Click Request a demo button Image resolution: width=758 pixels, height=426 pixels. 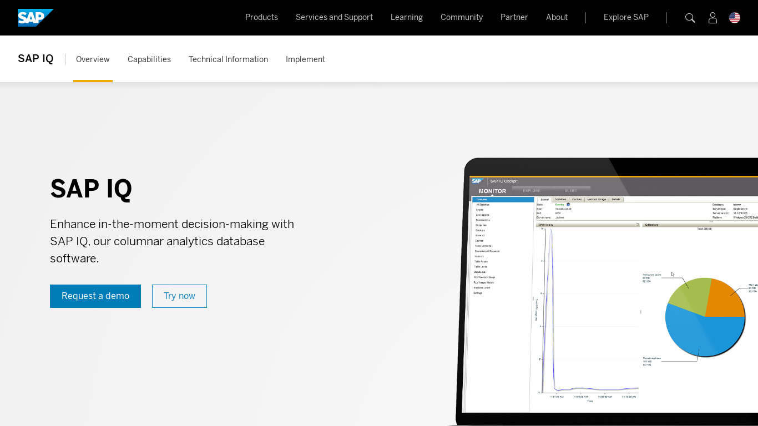[95, 296]
